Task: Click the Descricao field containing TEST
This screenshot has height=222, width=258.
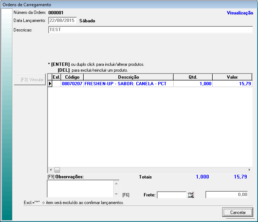Action: pyautogui.click(x=150, y=30)
